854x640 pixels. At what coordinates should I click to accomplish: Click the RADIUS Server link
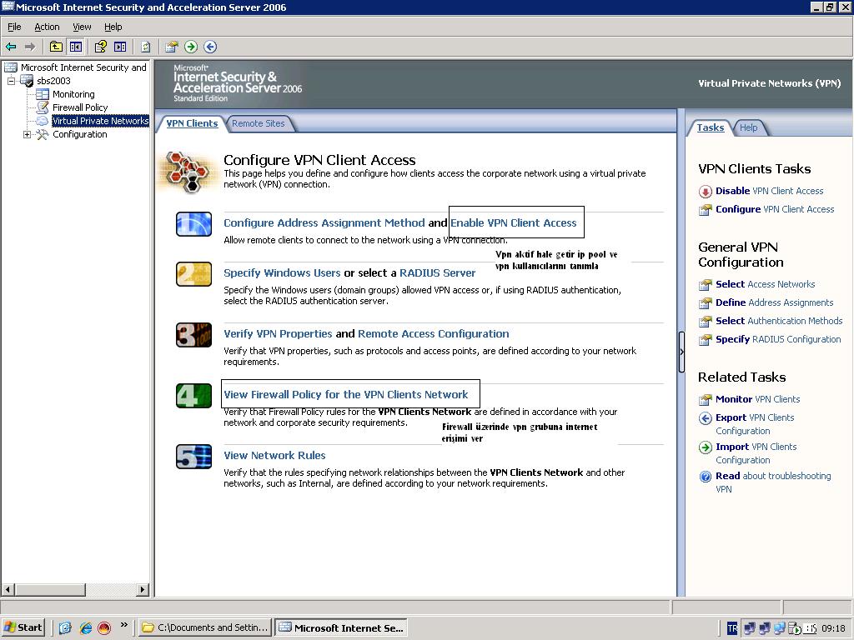pyautogui.click(x=437, y=272)
